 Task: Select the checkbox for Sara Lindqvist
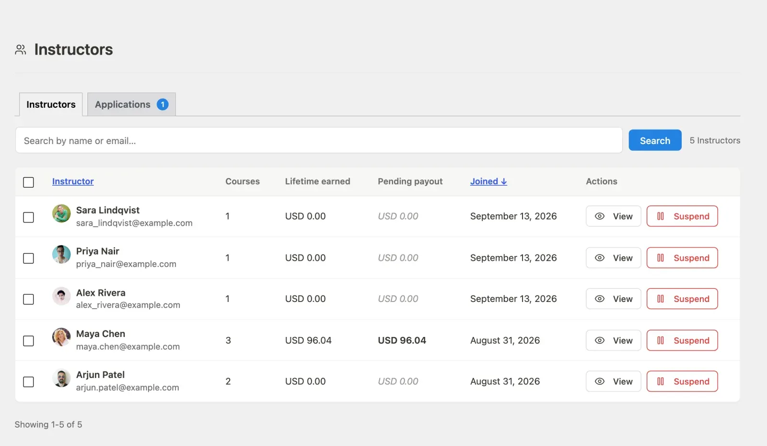[29, 217]
